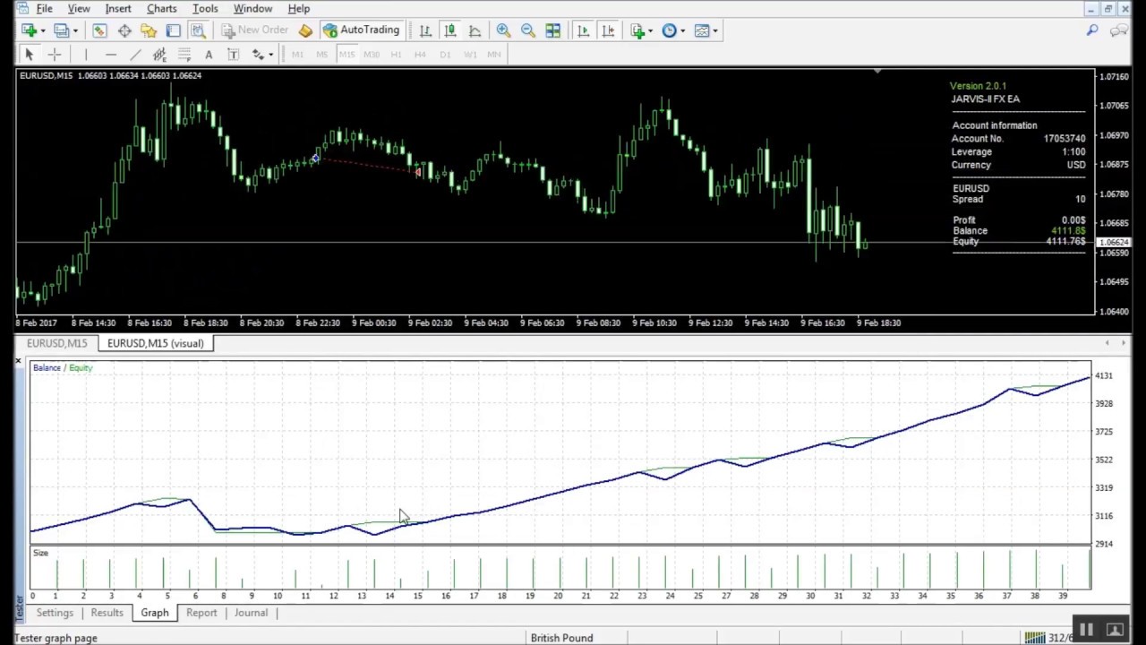Open the chat speech bubbles icon
This screenshot has width=1146, height=645.
[x=1118, y=30]
